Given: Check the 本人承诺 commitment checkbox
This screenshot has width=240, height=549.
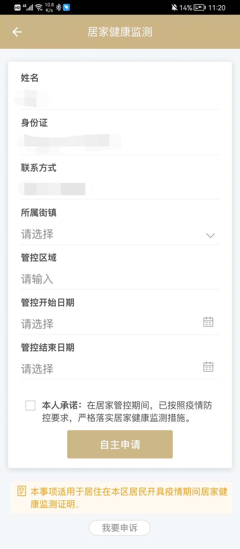Looking at the screenshot, I should tap(30, 405).
